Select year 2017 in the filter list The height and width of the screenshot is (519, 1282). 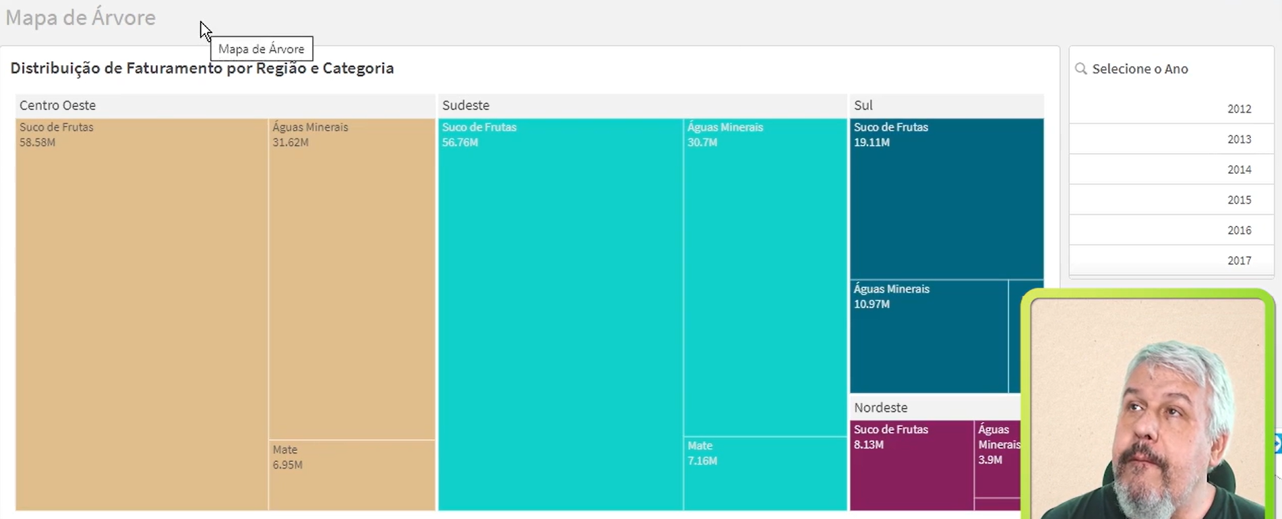point(1171,260)
